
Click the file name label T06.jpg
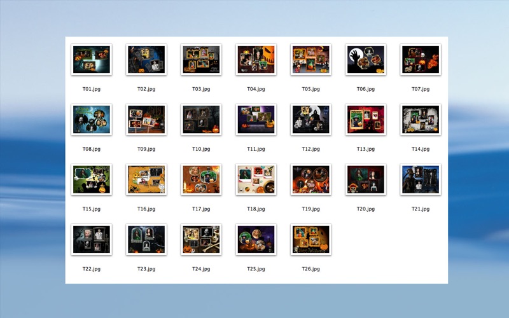[x=366, y=89]
